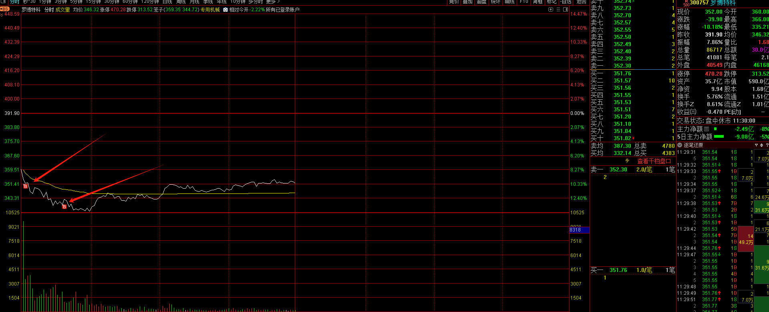The image size is (769, 312).
Task: Collapse the 逐笔还原 panel with round arrow
Action: click(680, 145)
